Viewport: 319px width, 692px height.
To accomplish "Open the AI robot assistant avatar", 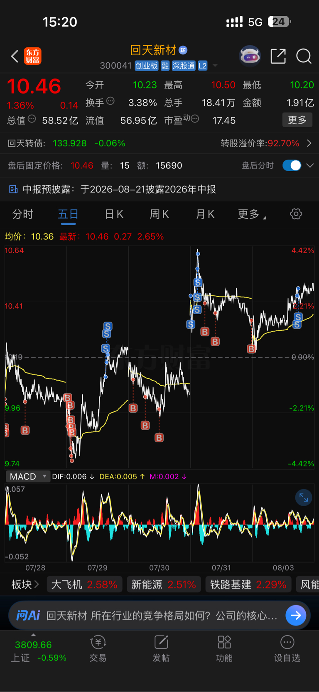I will [x=250, y=56].
